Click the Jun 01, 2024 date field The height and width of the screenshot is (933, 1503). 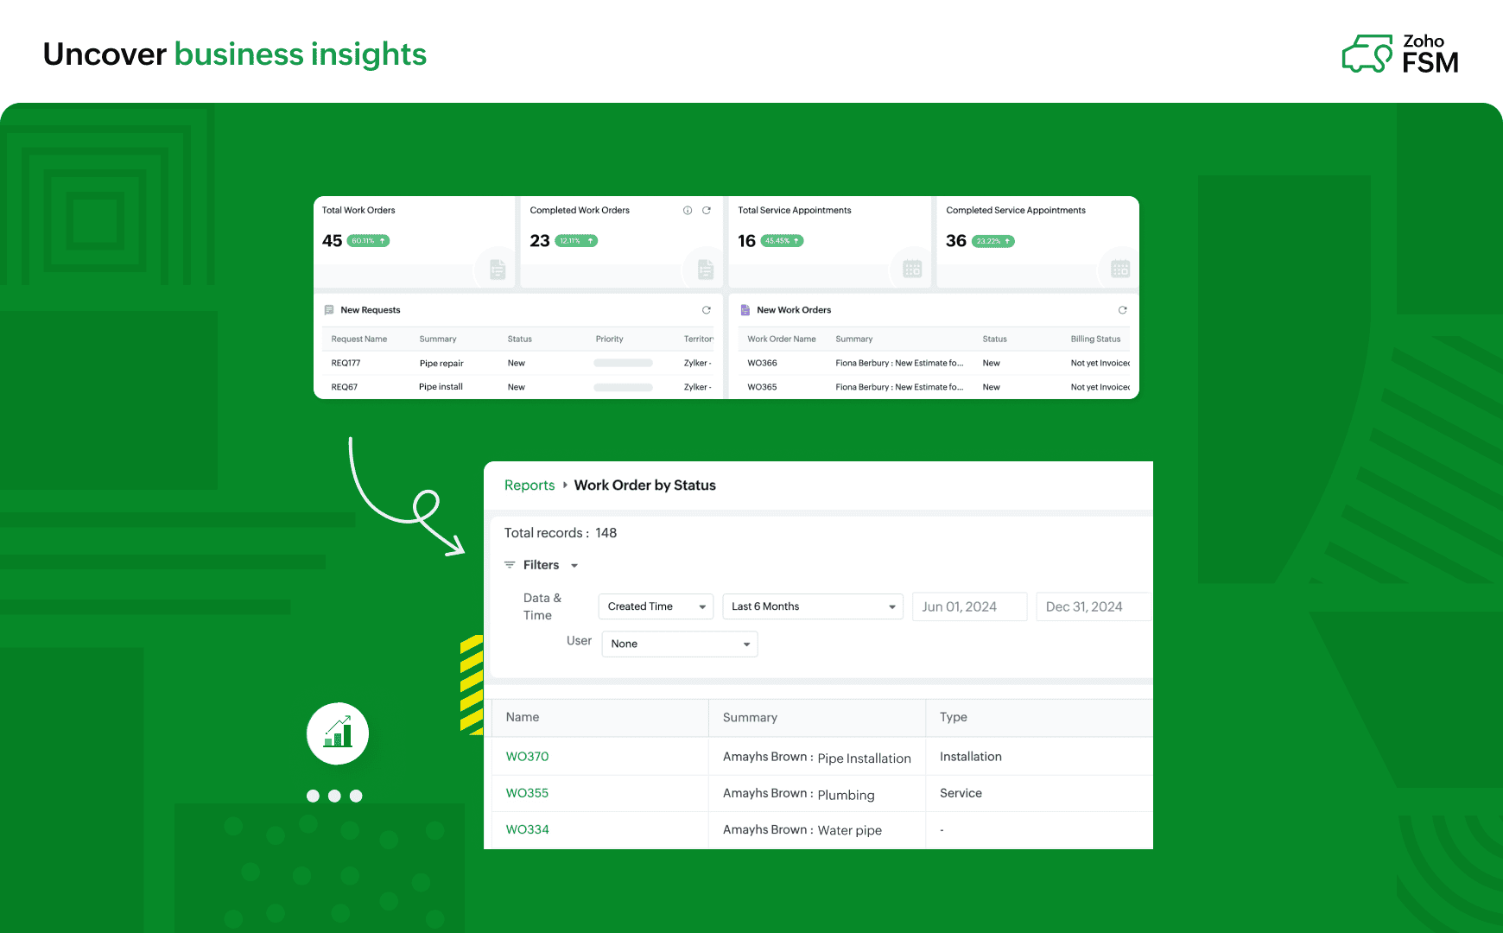click(x=969, y=606)
